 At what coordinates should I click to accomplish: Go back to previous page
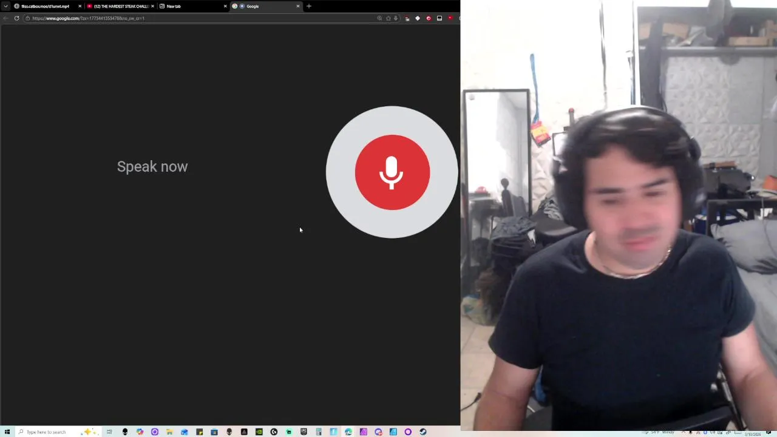5,18
